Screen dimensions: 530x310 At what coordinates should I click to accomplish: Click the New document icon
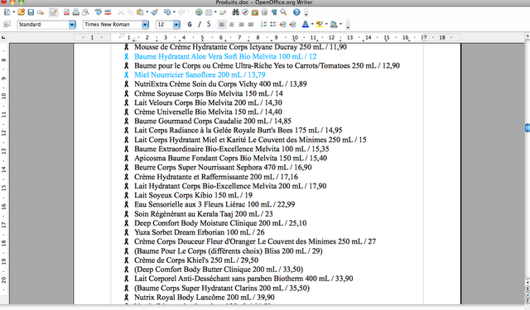(7, 12)
